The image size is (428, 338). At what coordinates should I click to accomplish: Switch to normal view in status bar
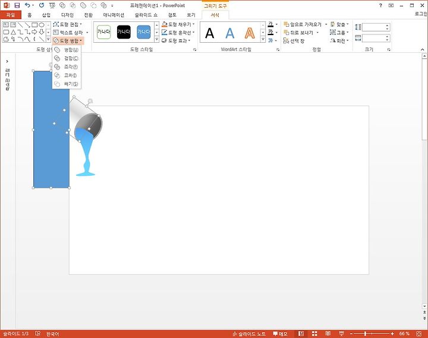coord(301,334)
